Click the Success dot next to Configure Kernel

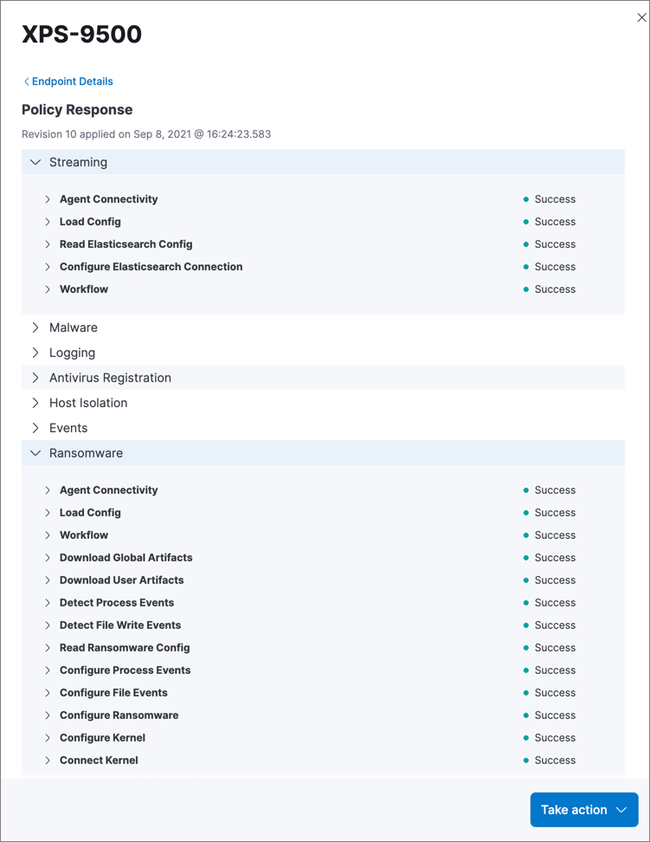[525, 737]
